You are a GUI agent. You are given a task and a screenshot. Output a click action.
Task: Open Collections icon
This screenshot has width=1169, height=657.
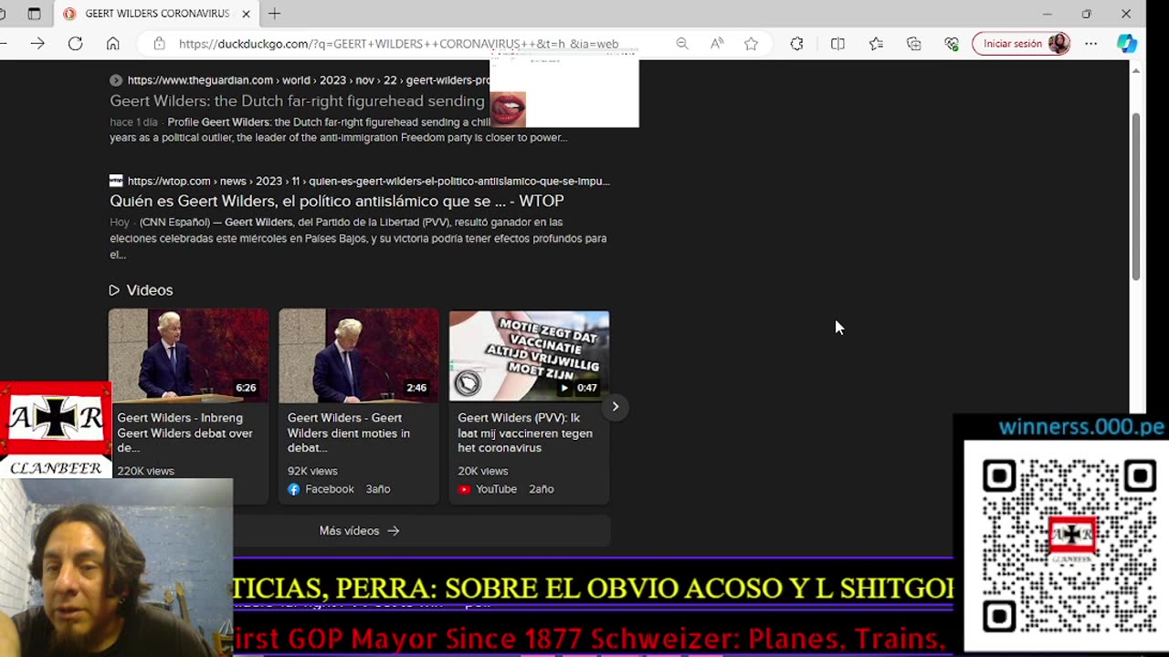914,44
